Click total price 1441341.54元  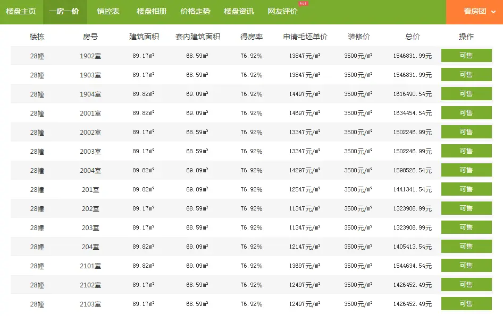tap(413, 190)
